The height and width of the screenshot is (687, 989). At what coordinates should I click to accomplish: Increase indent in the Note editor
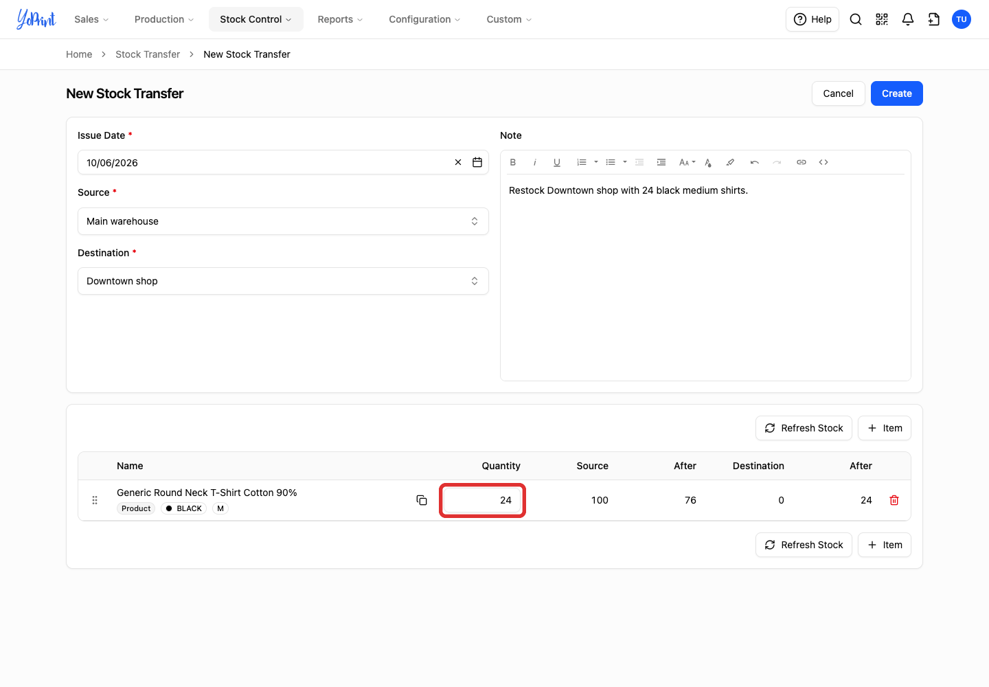(x=661, y=162)
